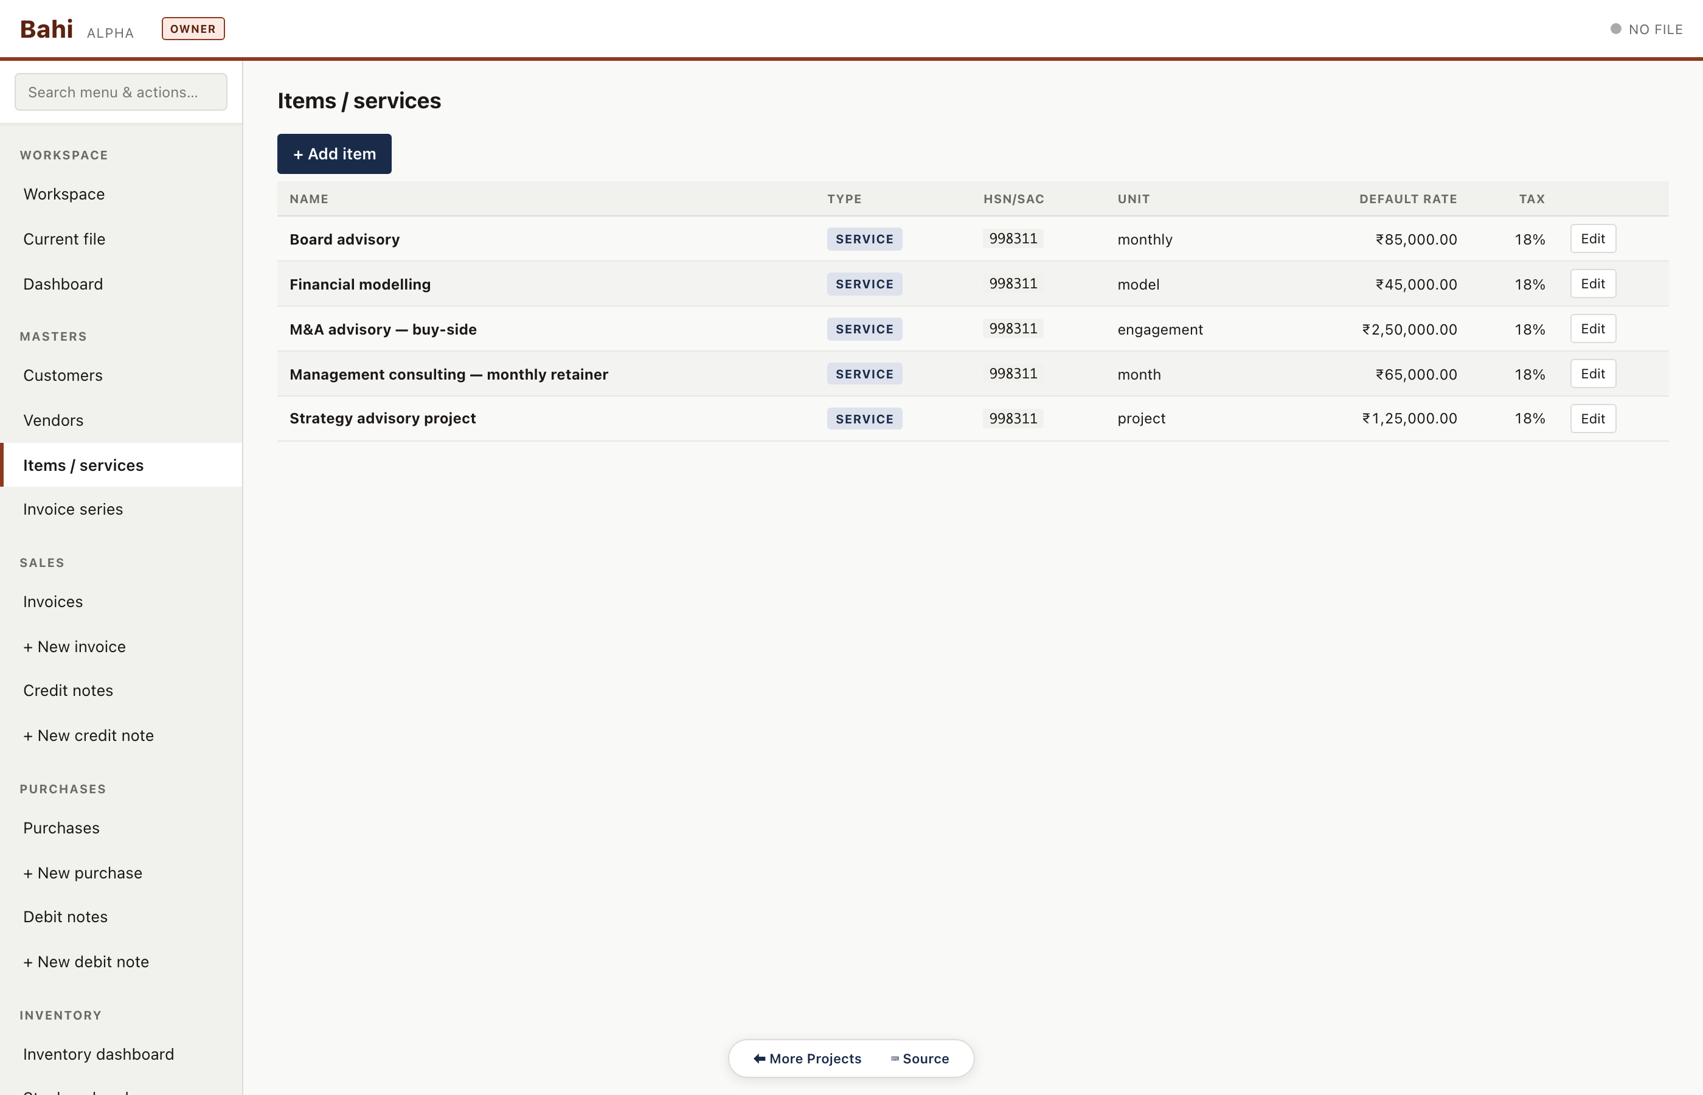Go to Invoice series page
The image size is (1703, 1095).
[x=72, y=509]
